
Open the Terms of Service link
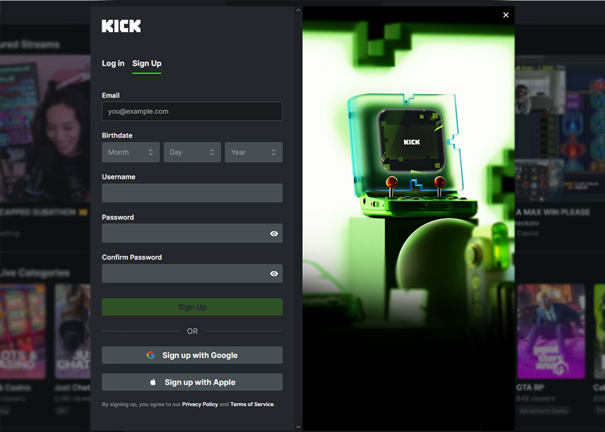252,403
